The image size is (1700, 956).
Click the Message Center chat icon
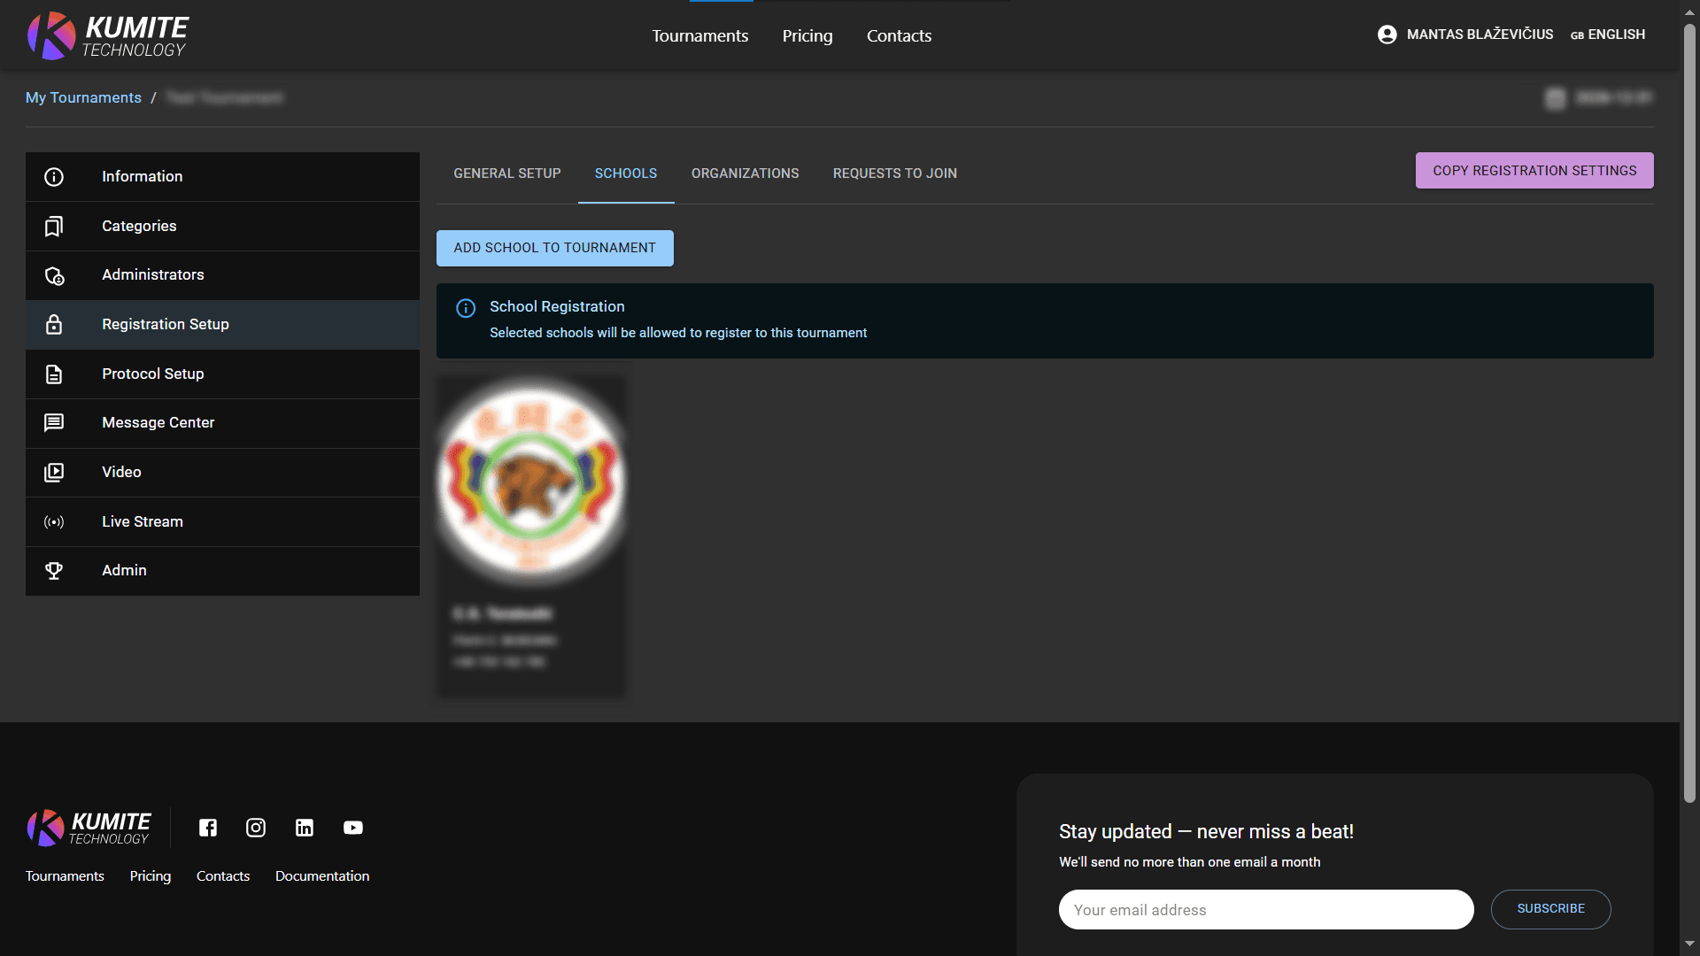[54, 423]
